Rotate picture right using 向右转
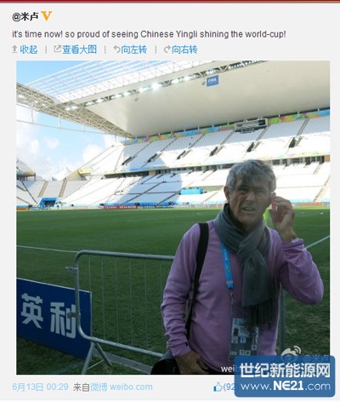Viewport: 340px width, 402px height. [x=184, y=49]
